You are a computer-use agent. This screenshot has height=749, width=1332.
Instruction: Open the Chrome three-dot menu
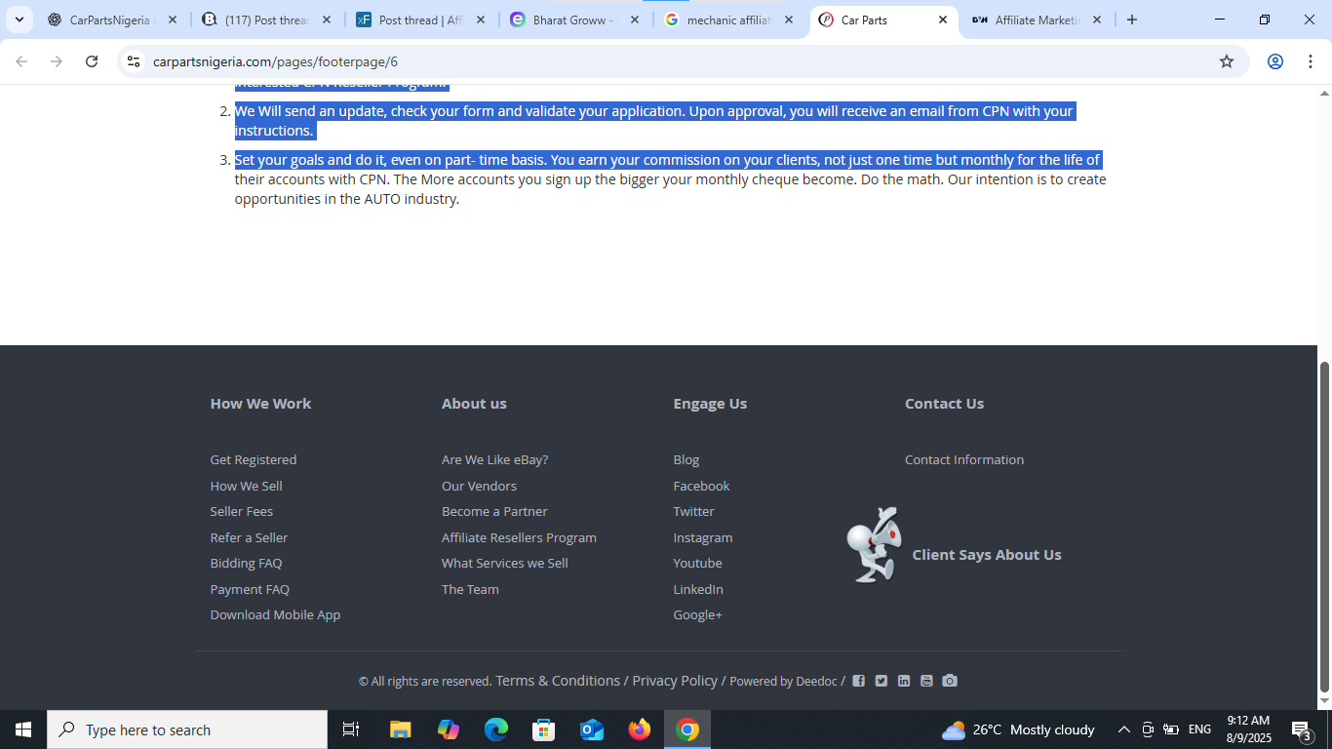click(1310, 61)
